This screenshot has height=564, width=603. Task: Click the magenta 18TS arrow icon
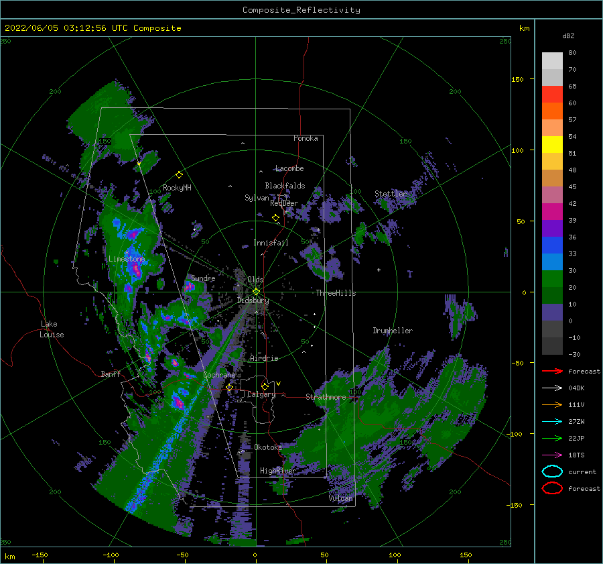(x=552, y=455)
